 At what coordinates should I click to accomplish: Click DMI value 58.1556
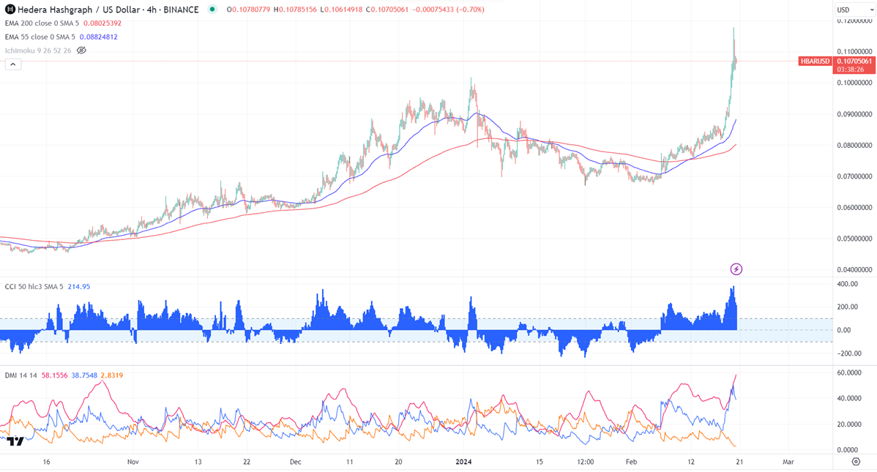(54, 375)
